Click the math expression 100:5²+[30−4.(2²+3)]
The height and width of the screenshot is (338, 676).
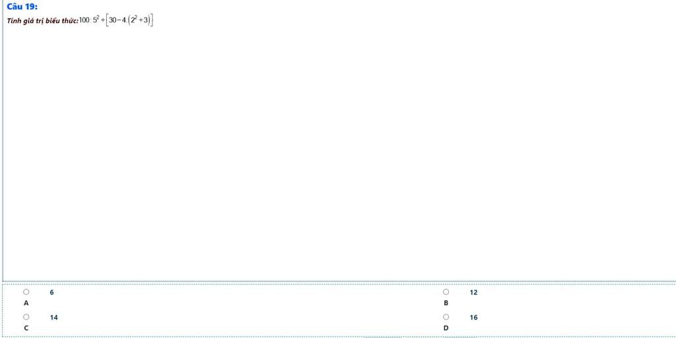pos(116,20)
